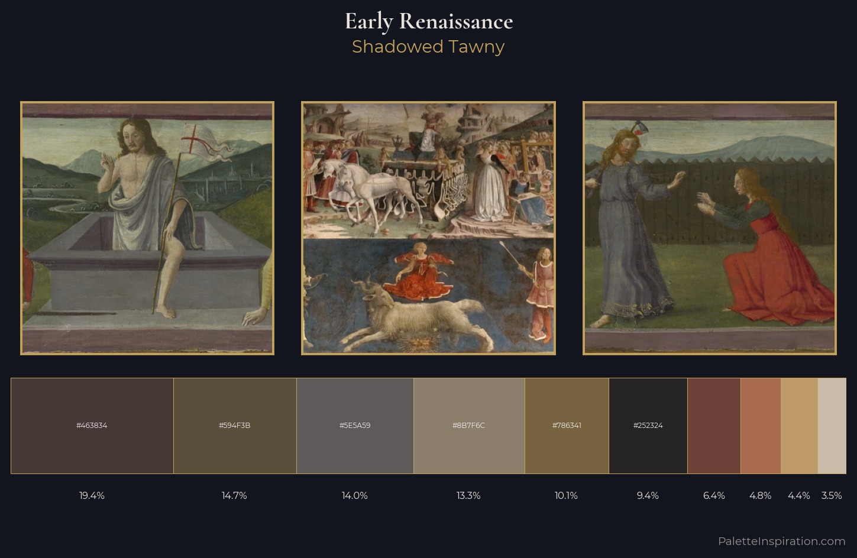Click the 4.8% percentage label
Screen dimensions: 857x558
760,495
